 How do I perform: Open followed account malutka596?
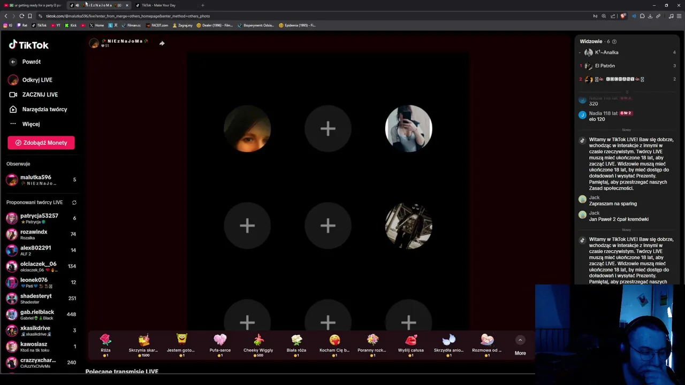40,180
